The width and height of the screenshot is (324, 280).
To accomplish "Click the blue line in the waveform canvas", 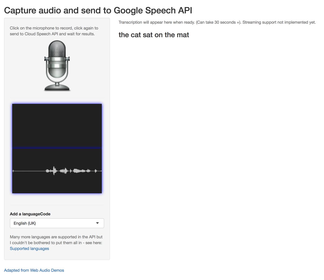I will tap(57, 148).
